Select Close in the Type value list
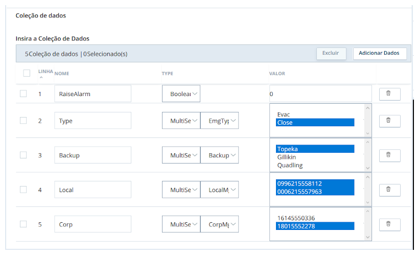 (315, 123)
